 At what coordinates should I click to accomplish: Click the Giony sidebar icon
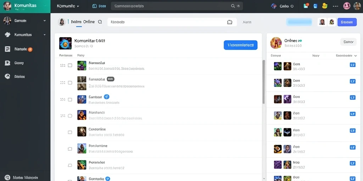pos(8,63)
